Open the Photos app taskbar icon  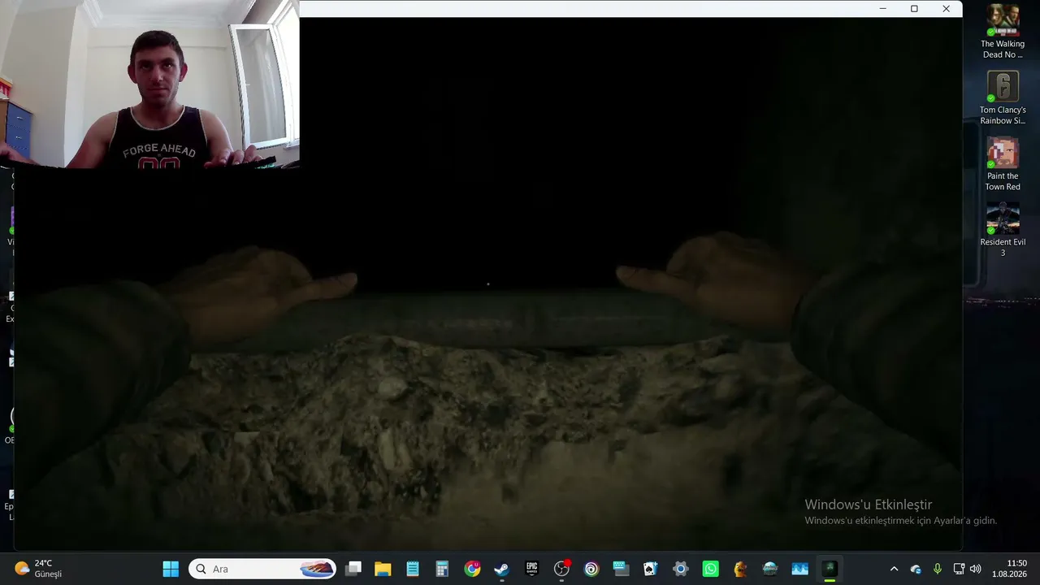click(x=799, y=569)
